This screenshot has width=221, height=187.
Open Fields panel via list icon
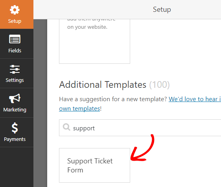click(x=15, y=39)
